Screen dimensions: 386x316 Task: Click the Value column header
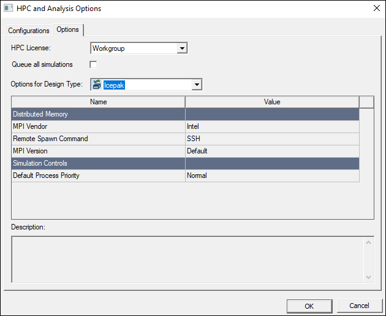pyautogui.click(x=272, y=102)
